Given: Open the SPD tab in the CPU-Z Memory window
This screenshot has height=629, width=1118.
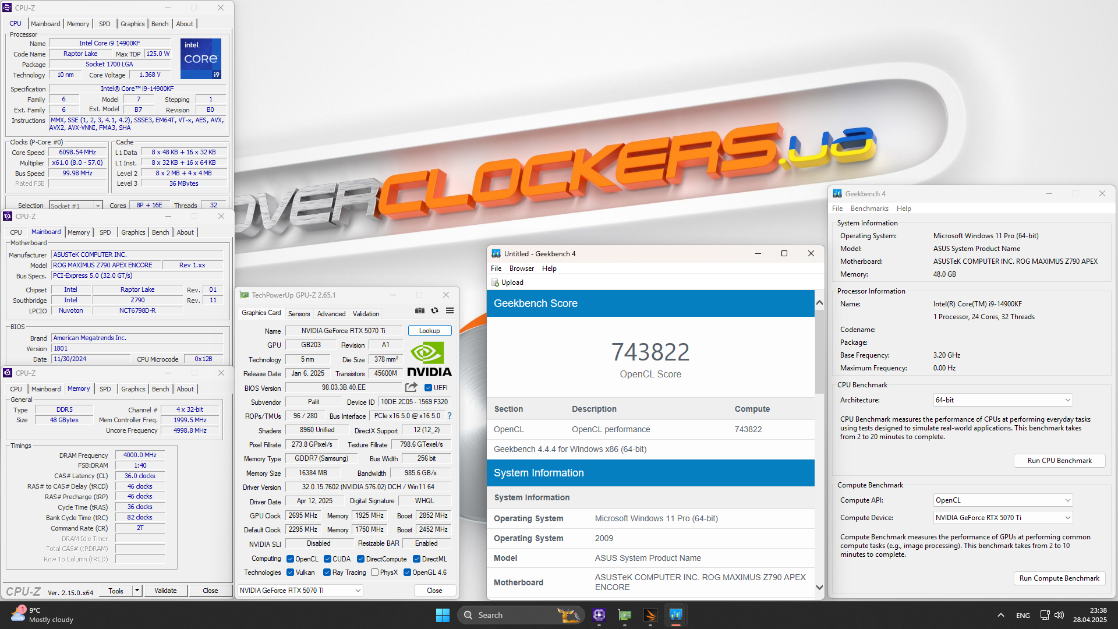Looking at the screenshot, I should click(x=105, y=389).
